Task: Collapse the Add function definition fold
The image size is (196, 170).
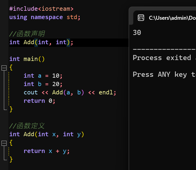Action: click(4, 143)
